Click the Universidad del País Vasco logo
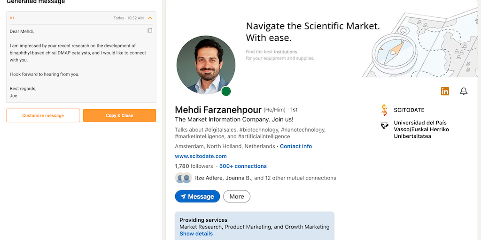Image resolution: width=481 pixels, height=240 pixels. [384, 125]
